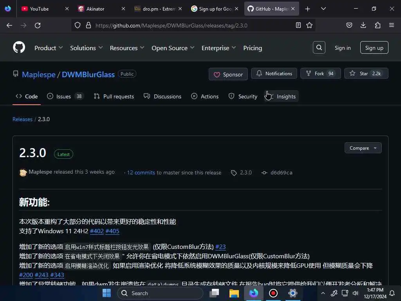Click the volume speaker tray icon
This screenshot has width=401, height=301.
pyautogui.click(x=356, y=293)
